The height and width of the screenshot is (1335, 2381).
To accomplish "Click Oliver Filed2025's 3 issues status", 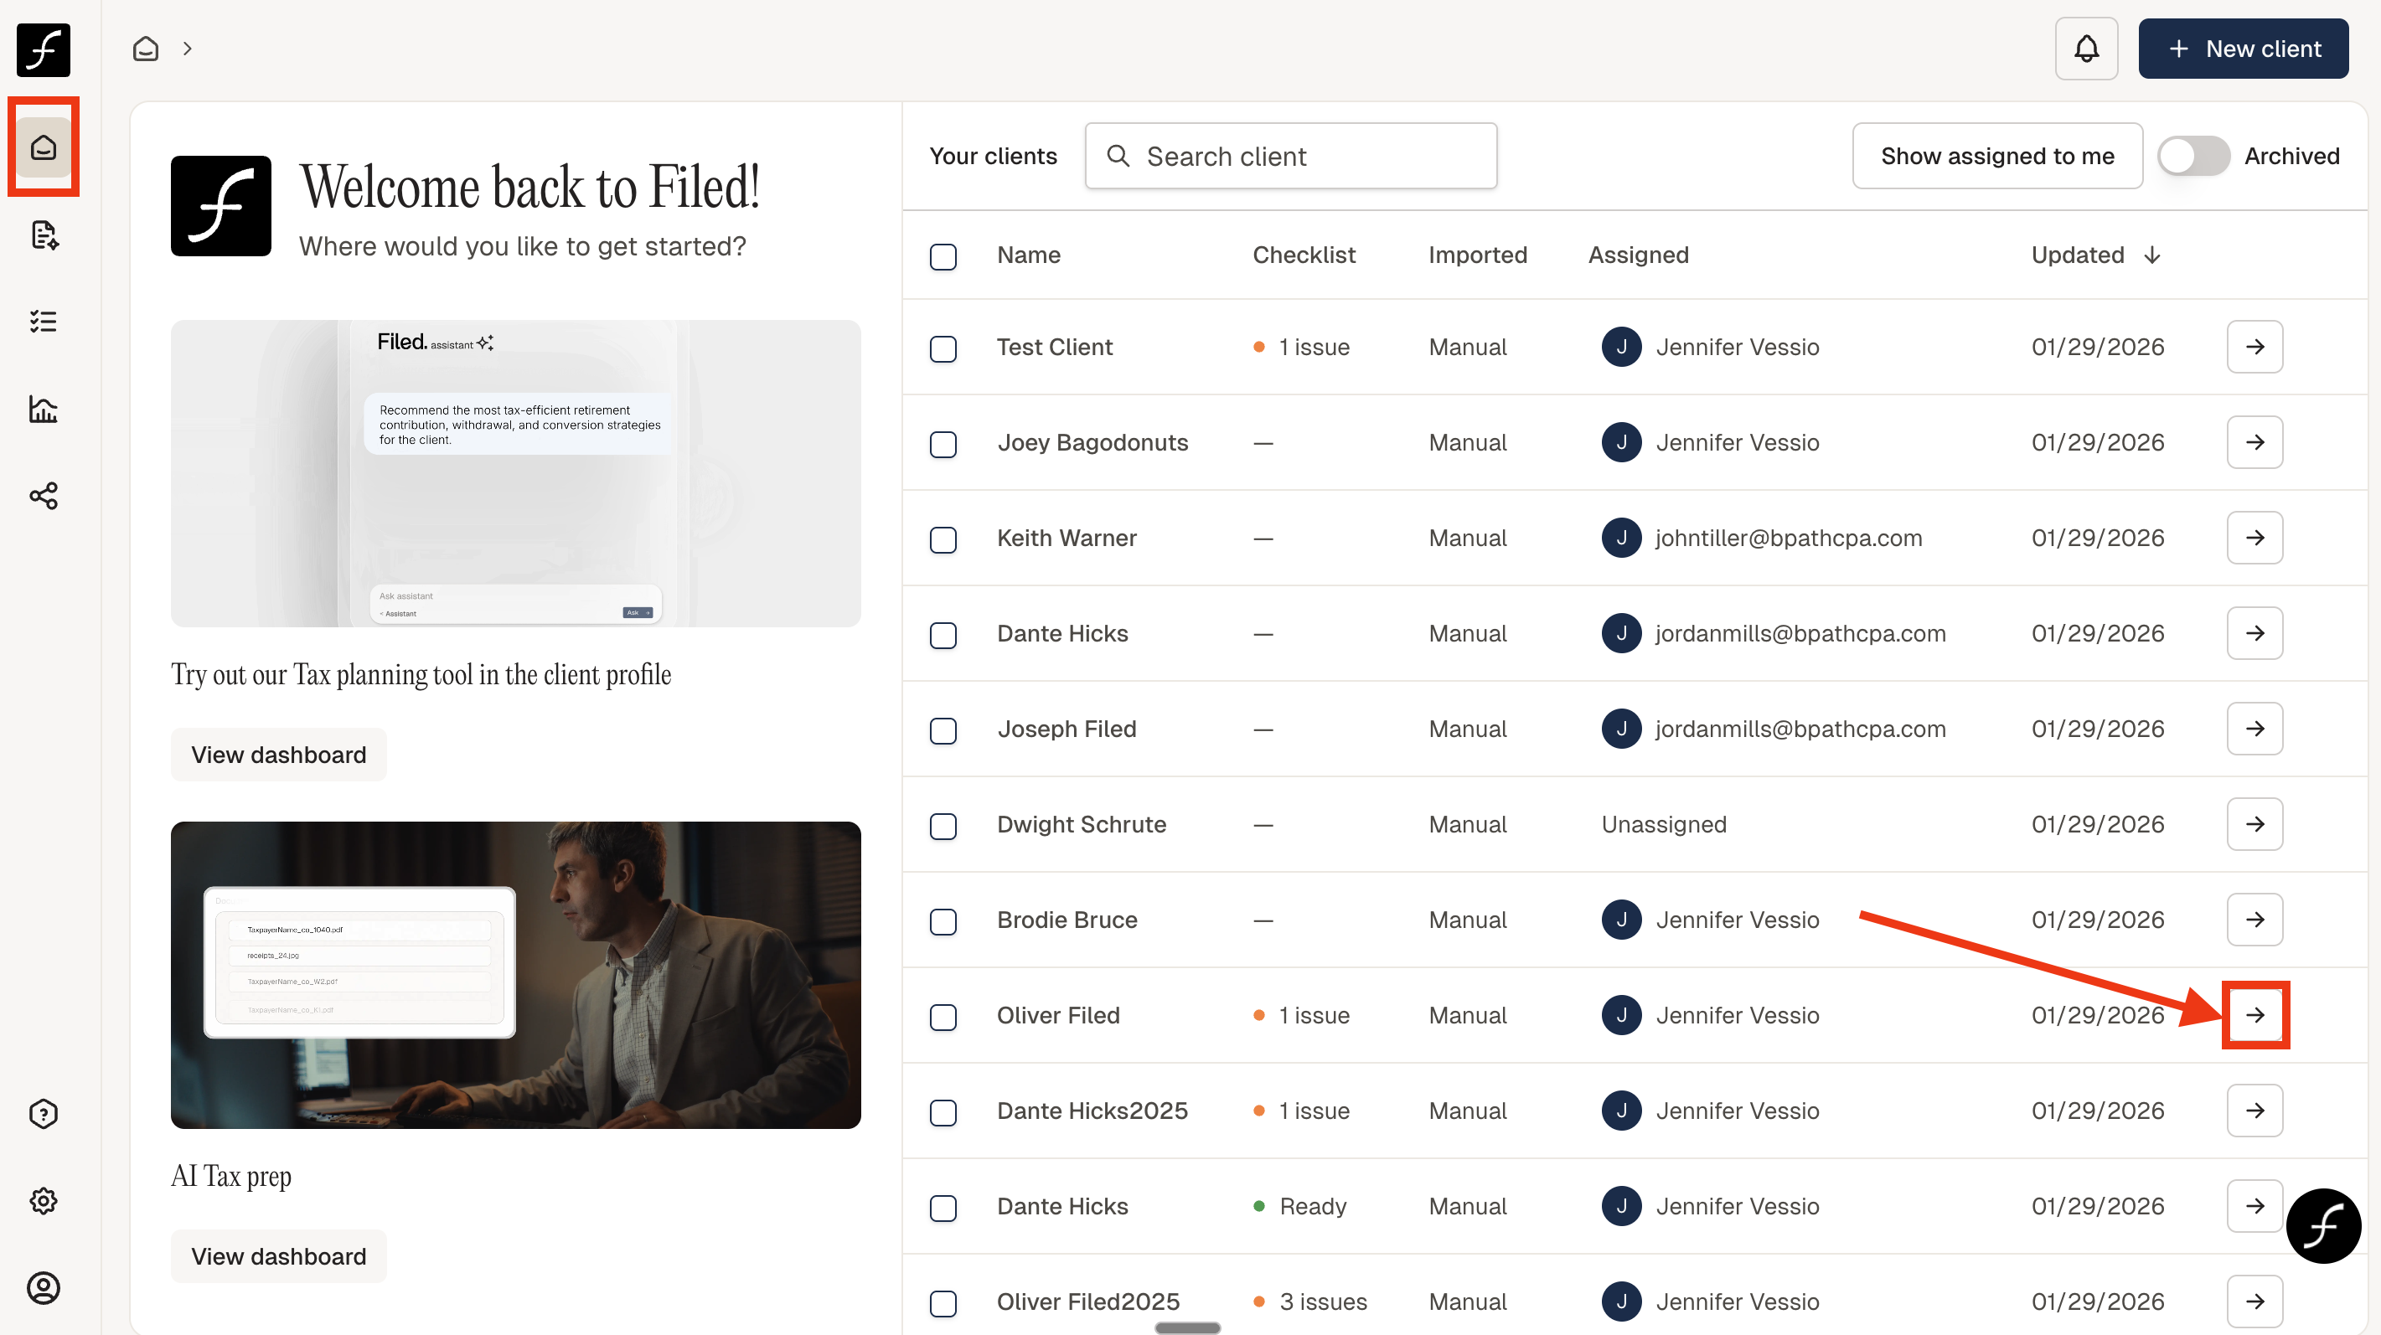I will click(x=1309, y=1301).
